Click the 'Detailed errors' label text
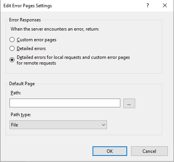Viewport: 174px width, 162px height. [x=31, y=49]
